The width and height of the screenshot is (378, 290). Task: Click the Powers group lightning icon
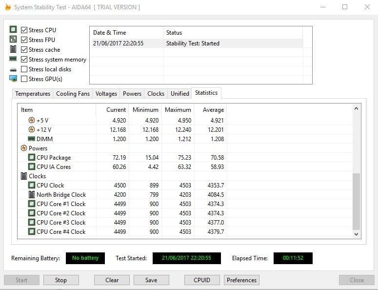click(x=23, y=148)
